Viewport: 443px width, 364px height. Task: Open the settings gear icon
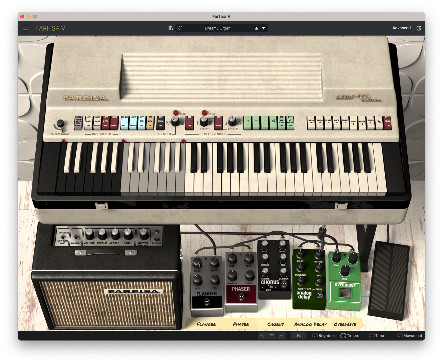click(x=419, y=28)
